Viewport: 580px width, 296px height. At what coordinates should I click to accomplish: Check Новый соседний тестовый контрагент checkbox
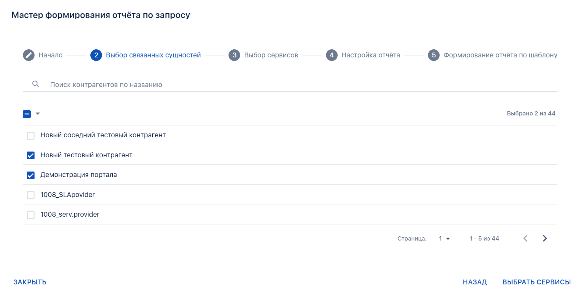point(31,135)
